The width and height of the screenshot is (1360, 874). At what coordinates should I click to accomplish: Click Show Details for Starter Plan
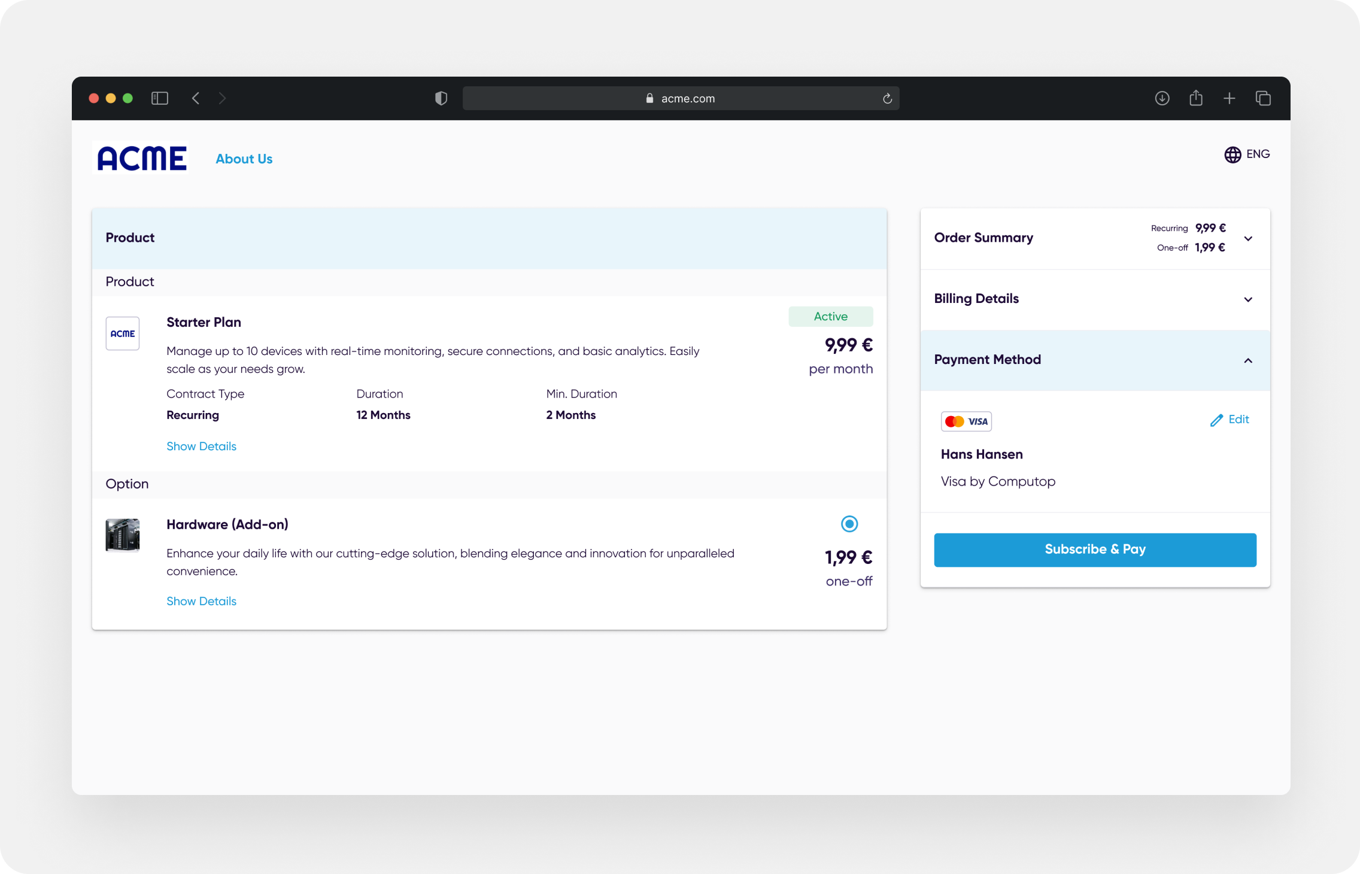coord(201,446)
